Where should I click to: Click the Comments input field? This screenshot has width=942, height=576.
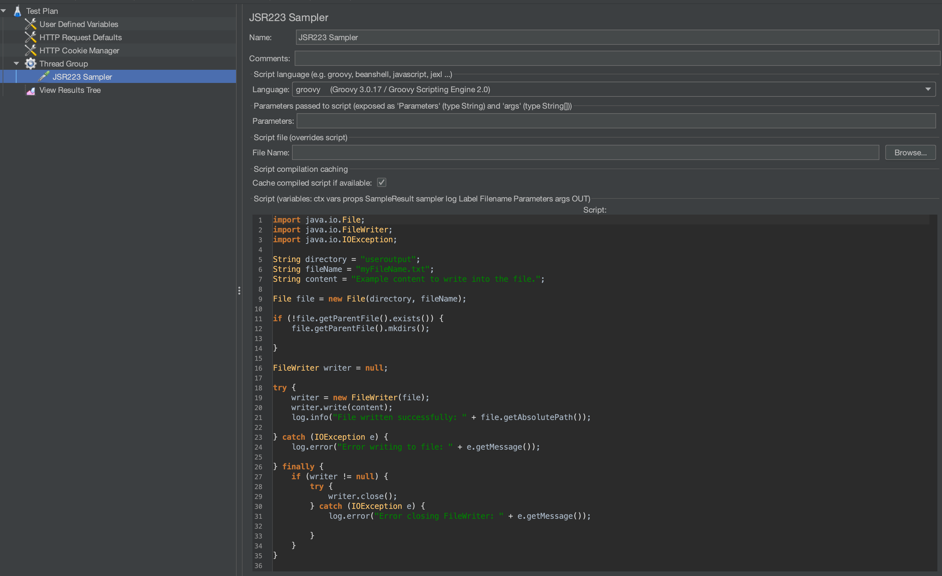616,58
